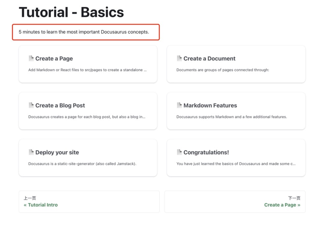Click the 'Documents are groups of pages' text
Image resolution: width=331 pixels, height=227 pixels.
tap(223, 70)
